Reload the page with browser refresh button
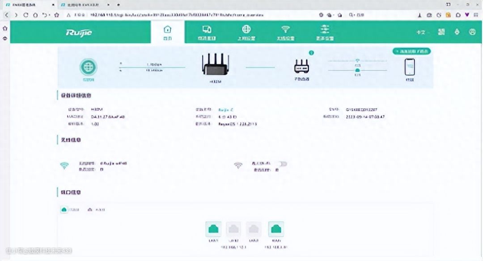The height and width of the screenshot is (261, 483). click(26, 15)
